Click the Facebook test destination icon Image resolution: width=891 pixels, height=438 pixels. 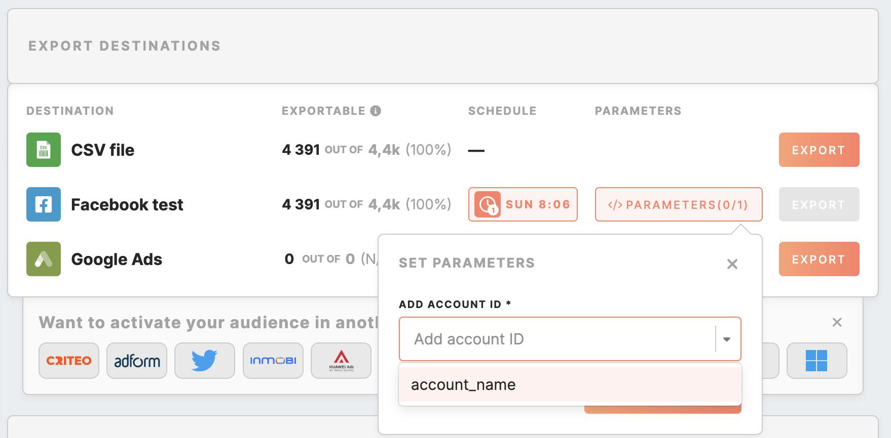pos(44,204)
